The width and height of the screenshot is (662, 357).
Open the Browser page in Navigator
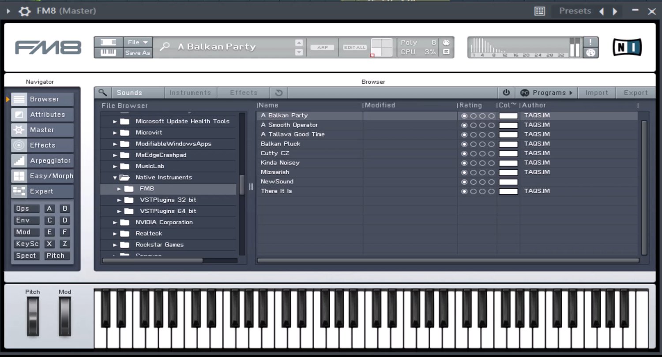(x=42, y=99)
